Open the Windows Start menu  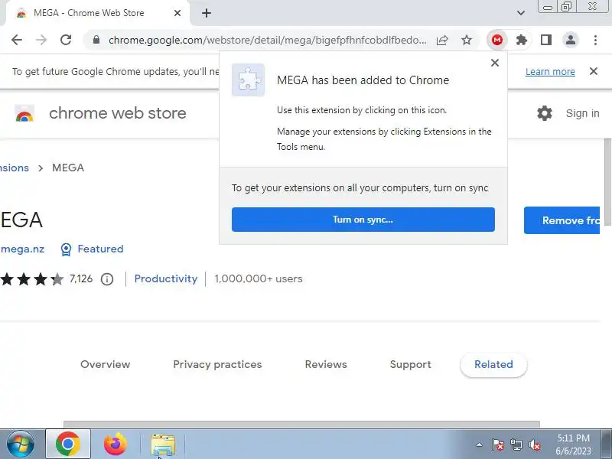tap(21, 444)
